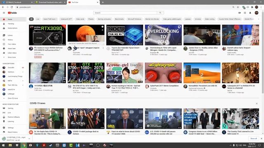Image resolution: width=264 pixels, height=148 pixels.
Task: Open the YouTube apps grid icon
Action: [245, 13]
